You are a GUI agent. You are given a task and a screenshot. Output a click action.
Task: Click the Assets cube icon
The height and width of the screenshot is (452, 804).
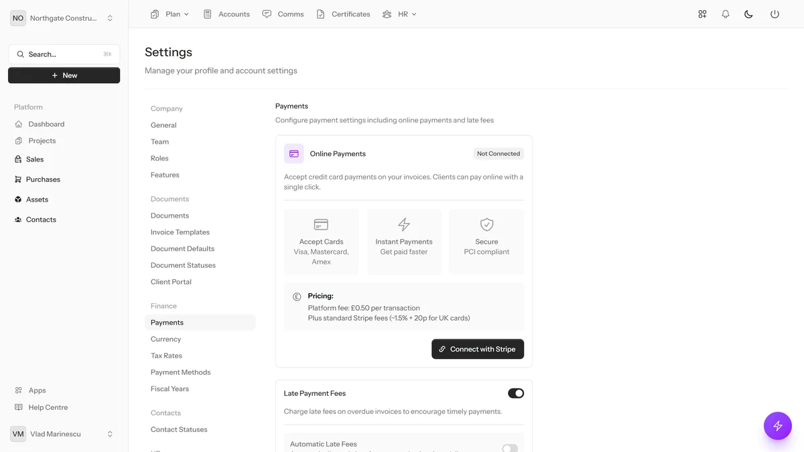(x=18, y=200)
